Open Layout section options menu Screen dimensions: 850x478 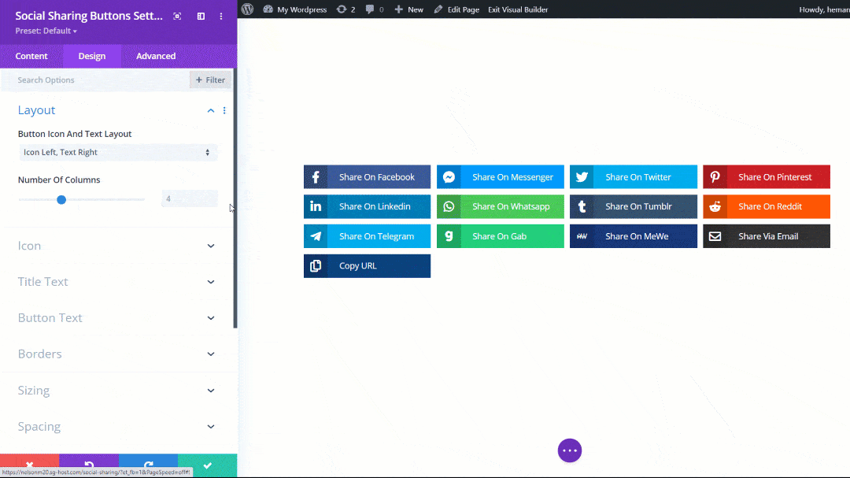pos(224,110)
